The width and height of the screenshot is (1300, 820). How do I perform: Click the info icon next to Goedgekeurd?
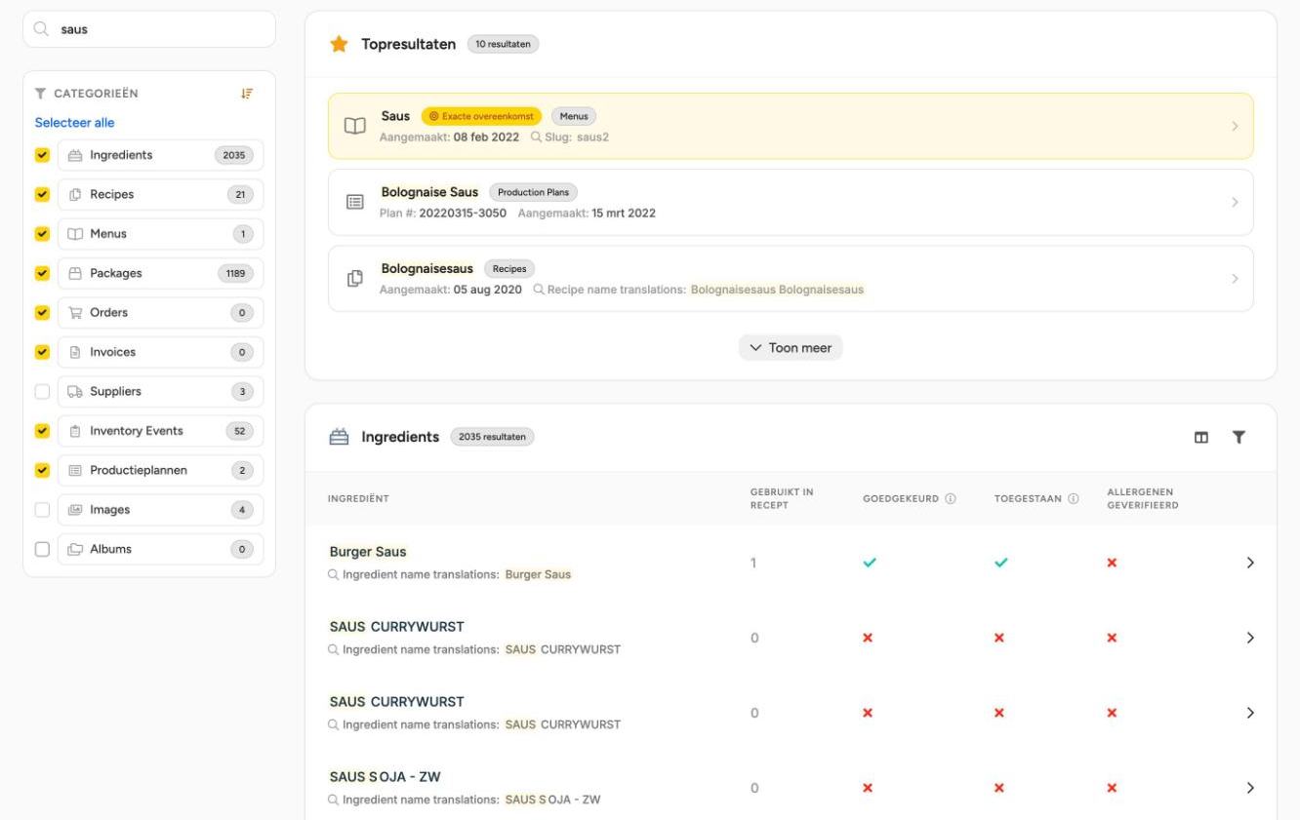951,499
